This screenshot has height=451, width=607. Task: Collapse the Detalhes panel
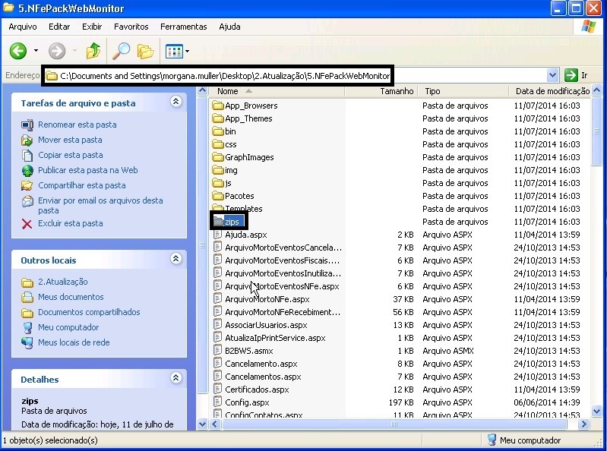click(176, 378)
